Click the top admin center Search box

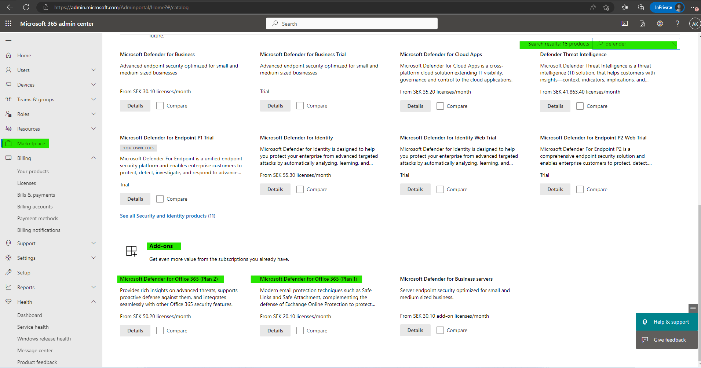(x=352, y=23)
